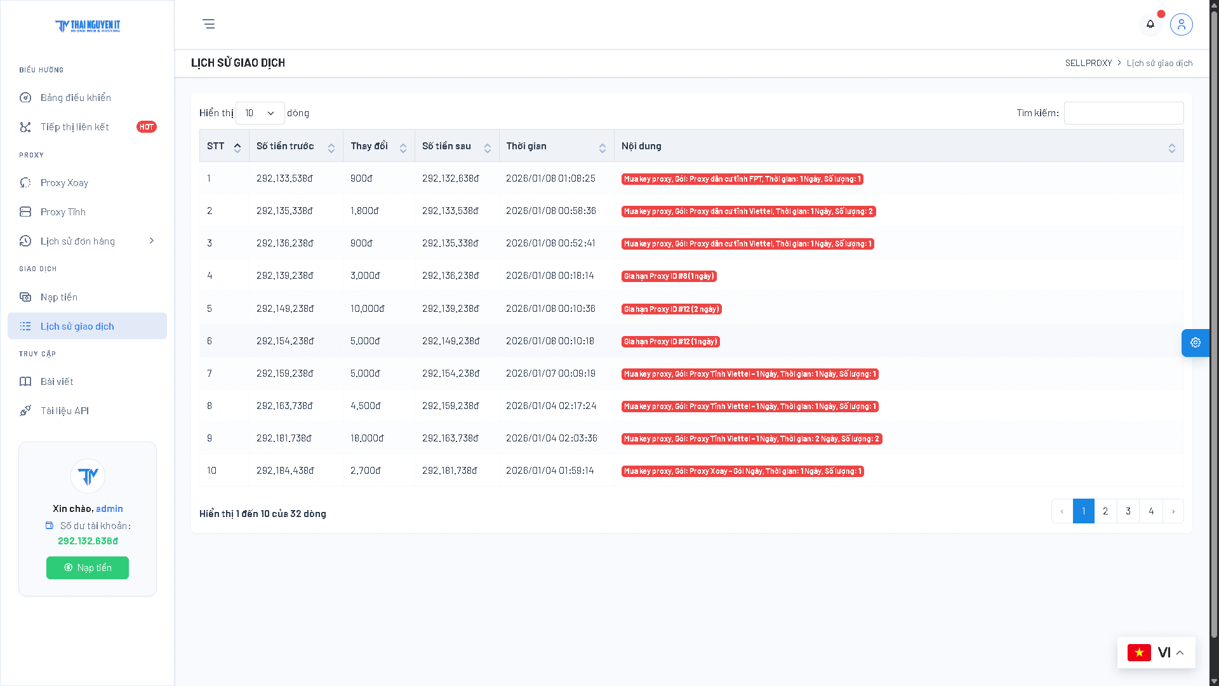
Task: Click the Lịch sử giao dịch list icon
Action: point(25,326)
